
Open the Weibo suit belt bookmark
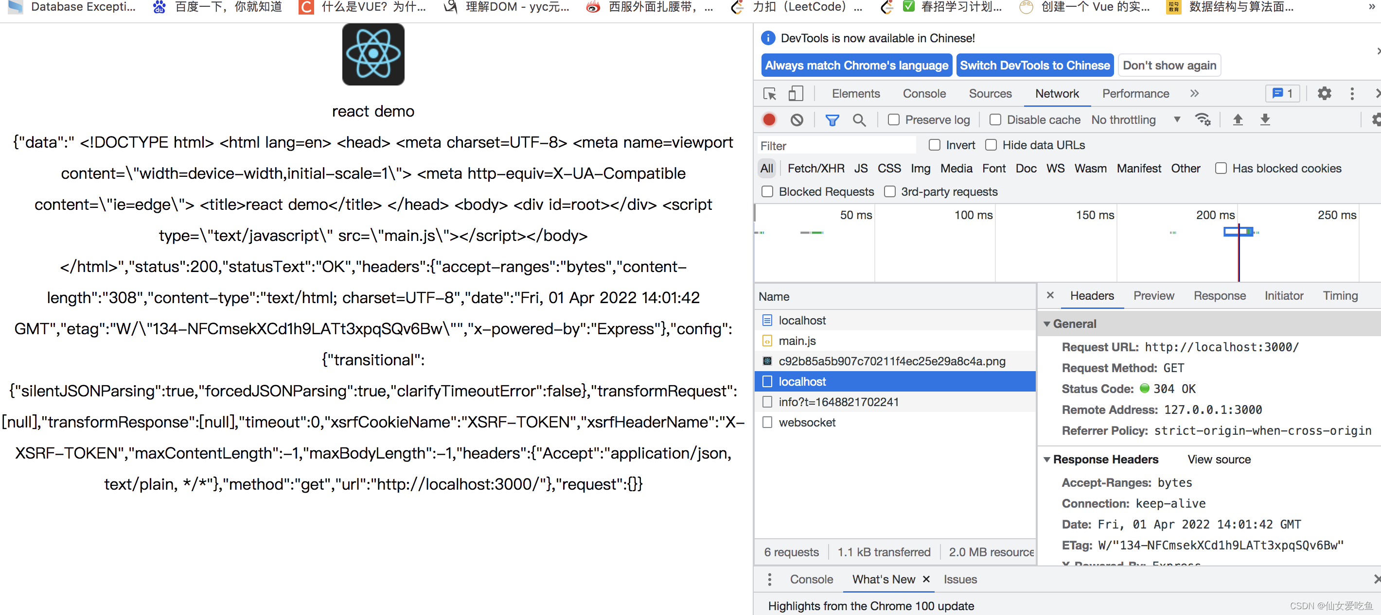(650, 7)
